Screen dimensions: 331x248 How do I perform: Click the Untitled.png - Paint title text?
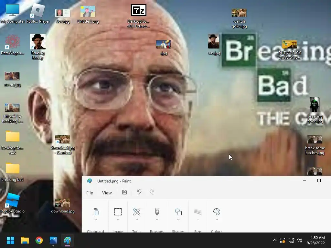tap(114, 181)
